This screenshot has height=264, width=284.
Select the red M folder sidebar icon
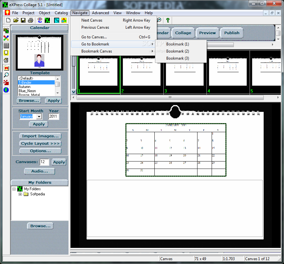(x=6, y=68)
